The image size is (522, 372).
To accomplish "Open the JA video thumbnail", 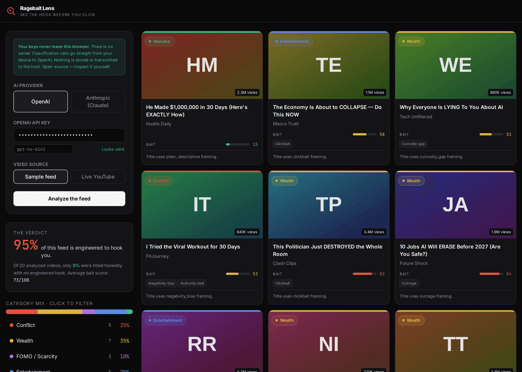I will pyautogui.click(x=455, y=205).
